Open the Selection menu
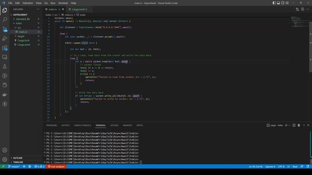This screenshot has height=175, width=312. point(28,3)
